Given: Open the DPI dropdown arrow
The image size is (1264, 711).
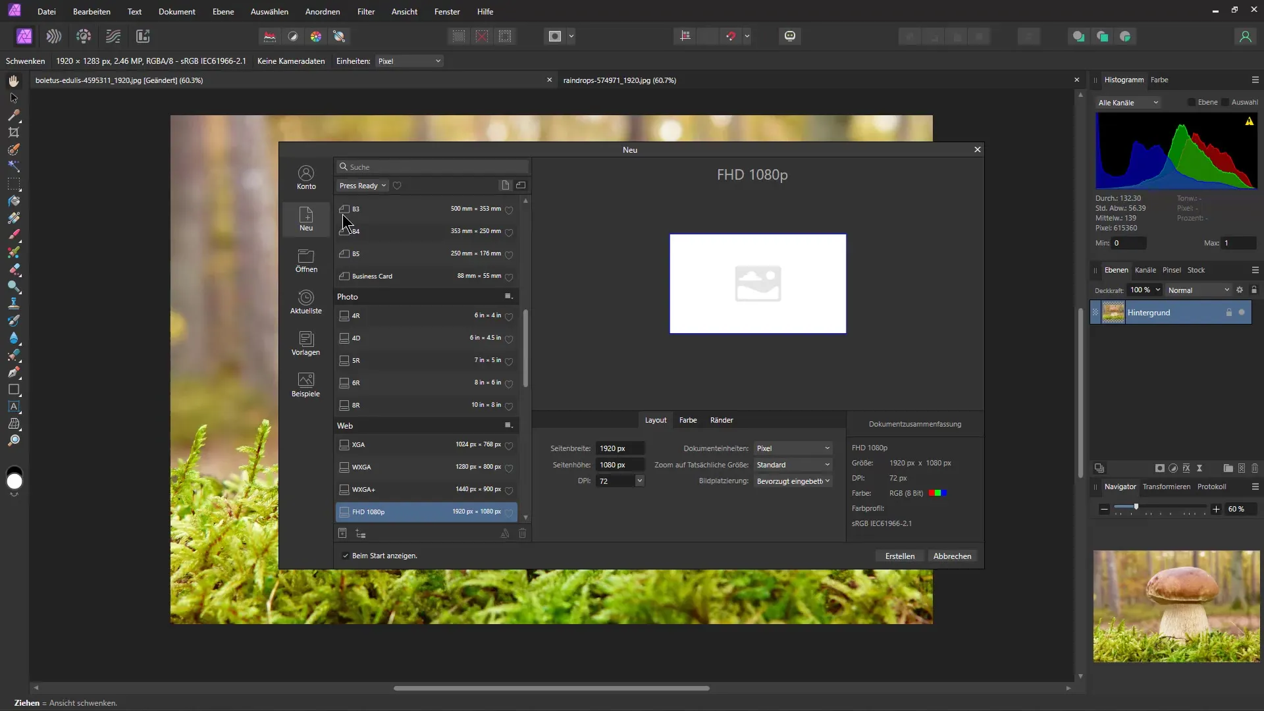Looking at the screenshot, I should pos(639,481).
